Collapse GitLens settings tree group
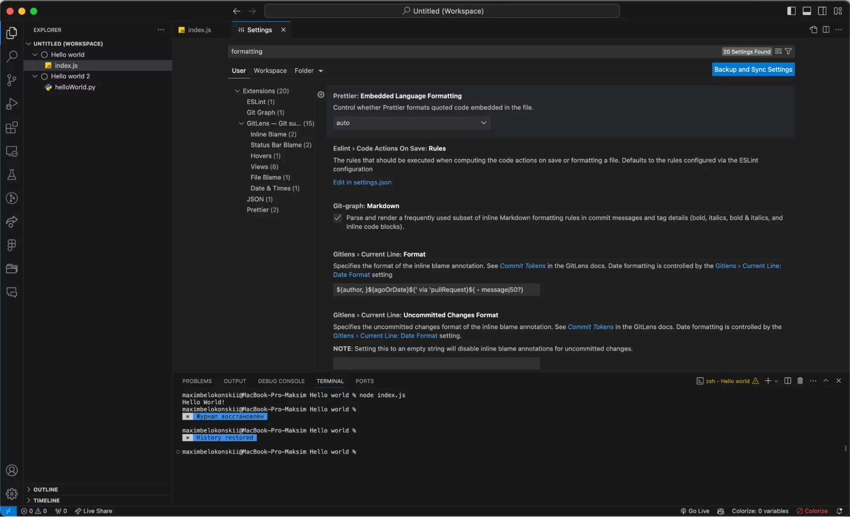 242,124
